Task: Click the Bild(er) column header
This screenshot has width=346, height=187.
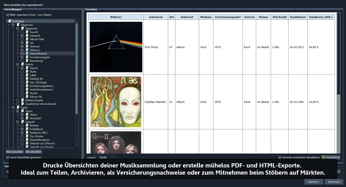Action: (x=116, y=17)
